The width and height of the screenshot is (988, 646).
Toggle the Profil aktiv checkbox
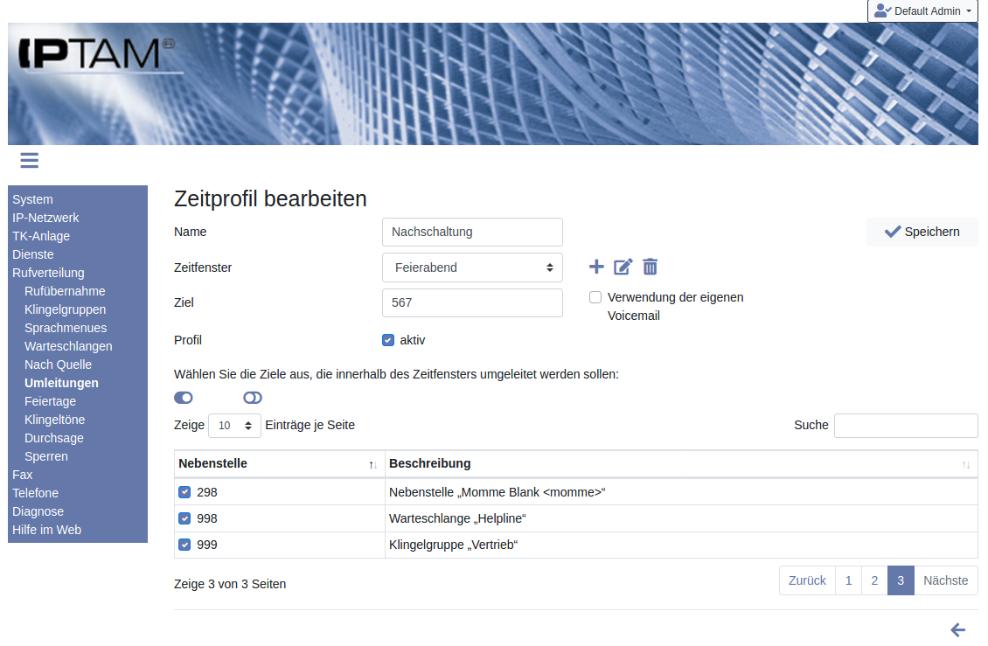click(388, 340)
